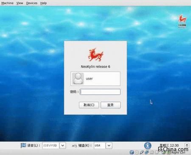The width and height of the screenshot is (191, 155).
Task: Click the VirtualBox USB status icon
Action: [142, 152]
